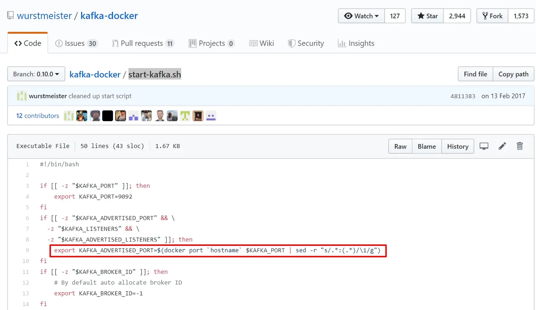The image size is (536, 310).
Task: View the 127 watchers count
Action: pos(395,16)
